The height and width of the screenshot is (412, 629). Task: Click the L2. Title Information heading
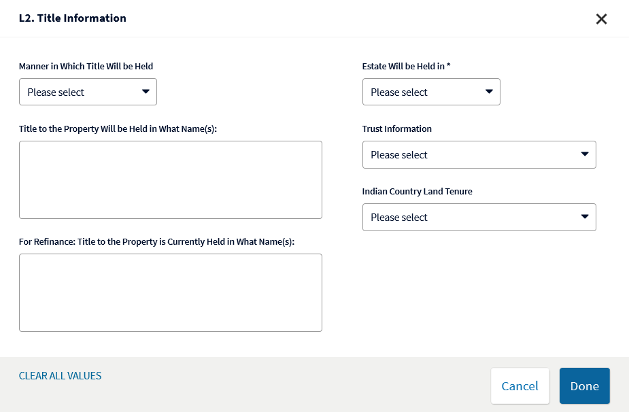pos(73,18)
